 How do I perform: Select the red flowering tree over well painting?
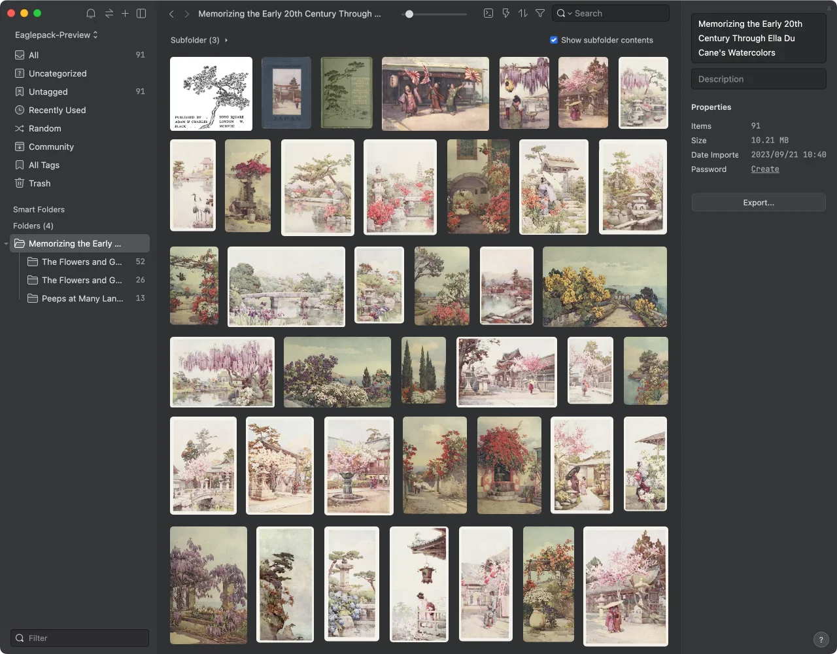coord(509,465)
